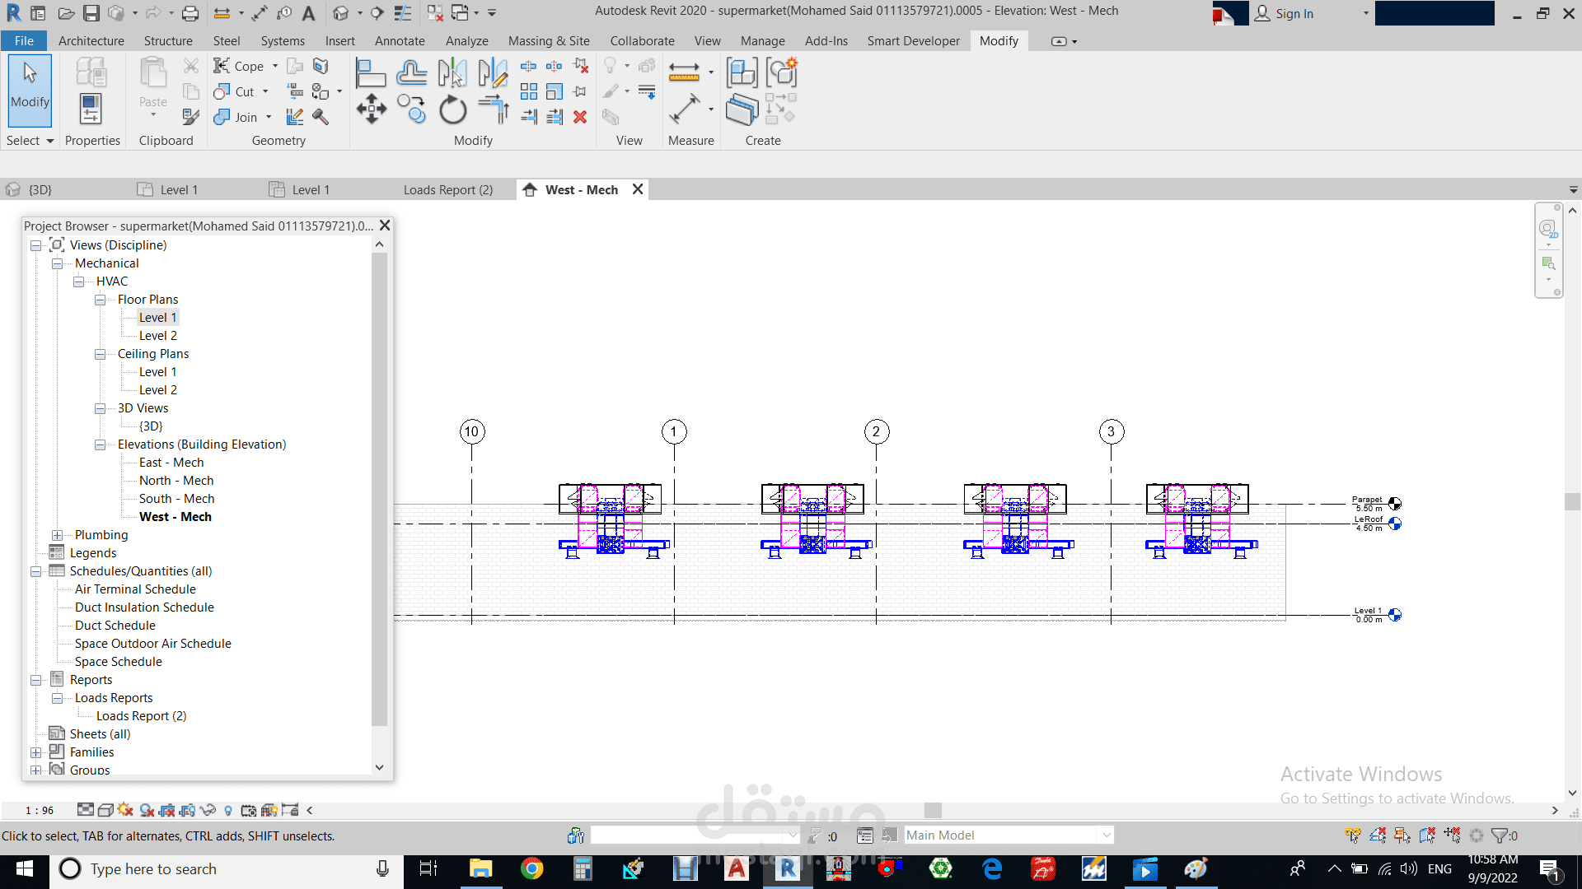Open the File menu
The height and width of the screenshot is (889, 1582).
(x=24, y=41)
